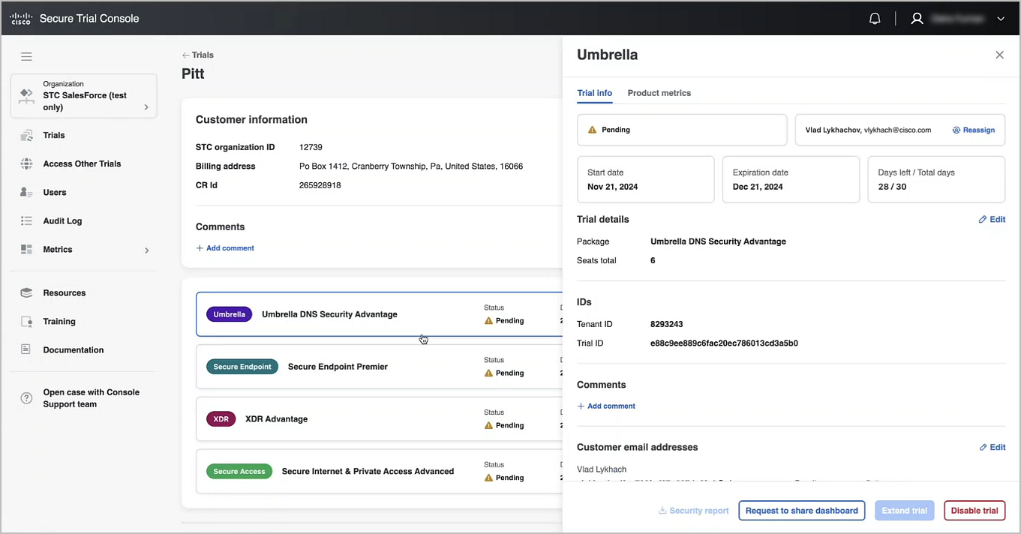
Task: Switch to the Trial info tab
Action: click(x=594, y=93)
